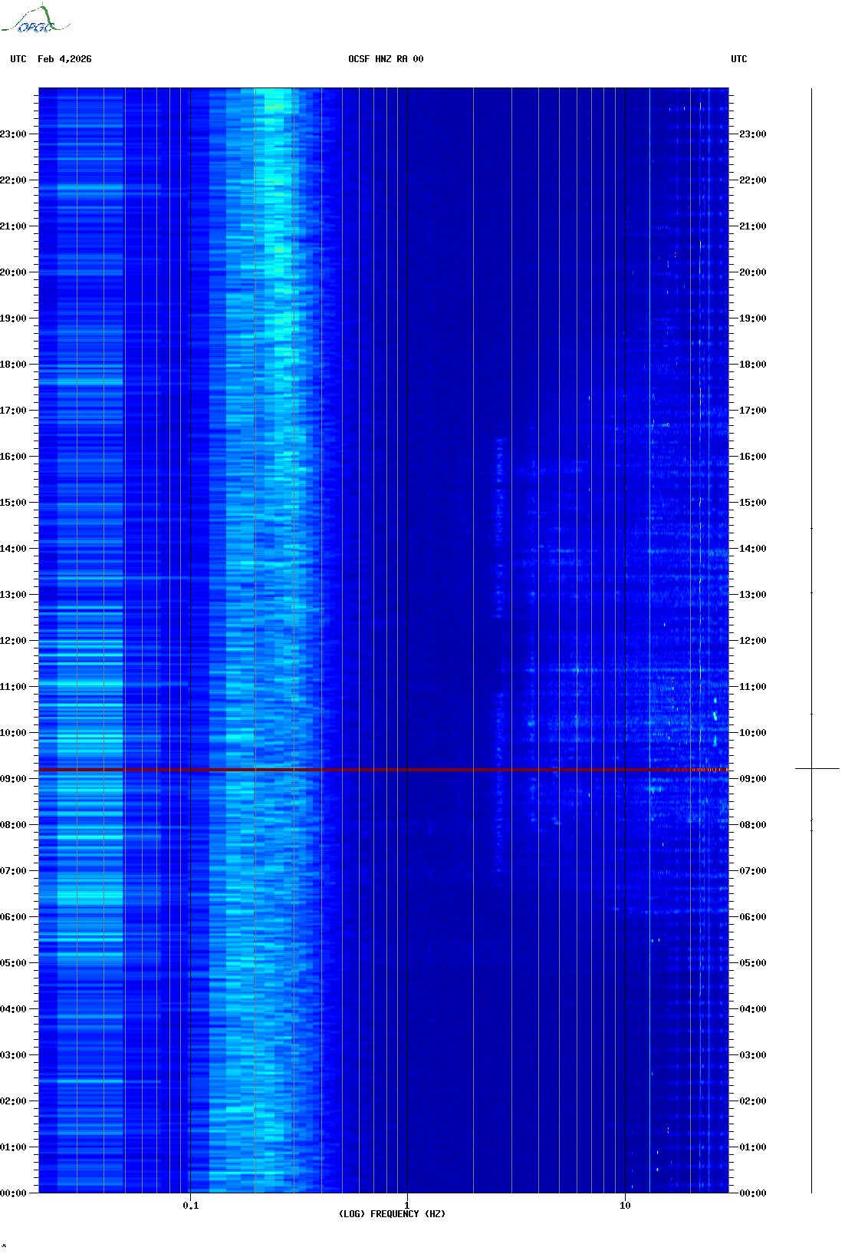Click '01:00' on the left time axis
845x1254 pixels.
click(x=13, y=1147)
